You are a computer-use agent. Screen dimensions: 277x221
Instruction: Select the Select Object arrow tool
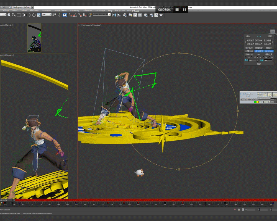[9, 15]
